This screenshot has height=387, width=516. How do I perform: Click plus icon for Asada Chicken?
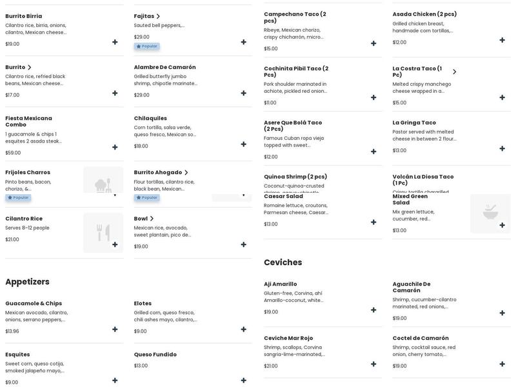502,40
